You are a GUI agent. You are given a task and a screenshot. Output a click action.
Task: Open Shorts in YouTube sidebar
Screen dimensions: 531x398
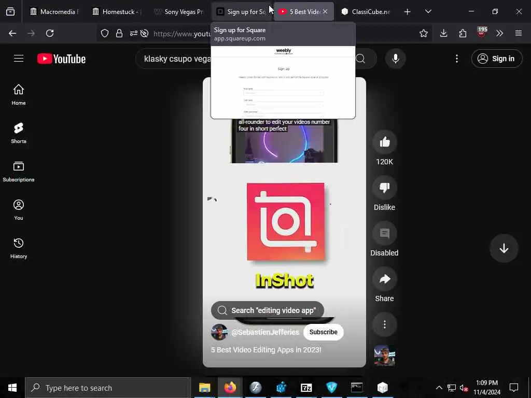[x=19, y=133]
